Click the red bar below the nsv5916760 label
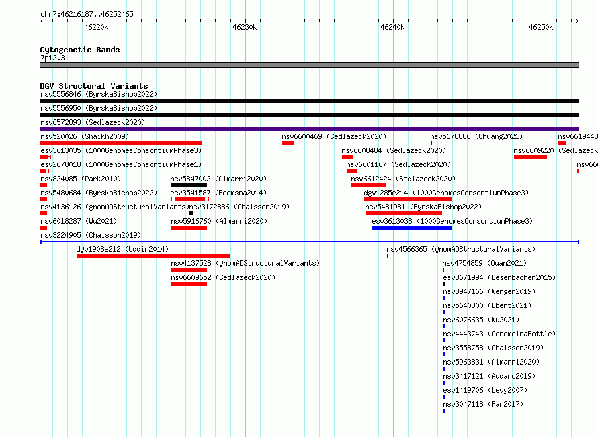This screenshot has width=598, height=437. pos(189,228)
